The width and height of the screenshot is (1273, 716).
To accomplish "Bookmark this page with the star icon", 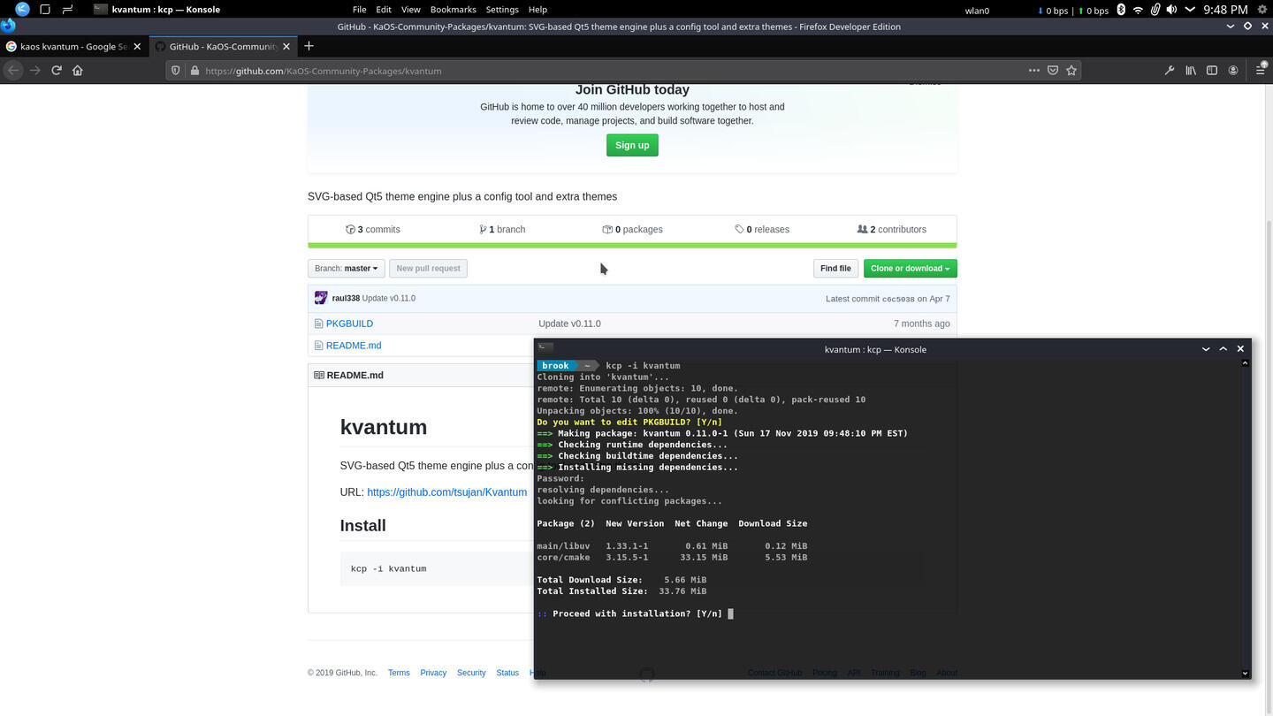I will [1071, 71].
